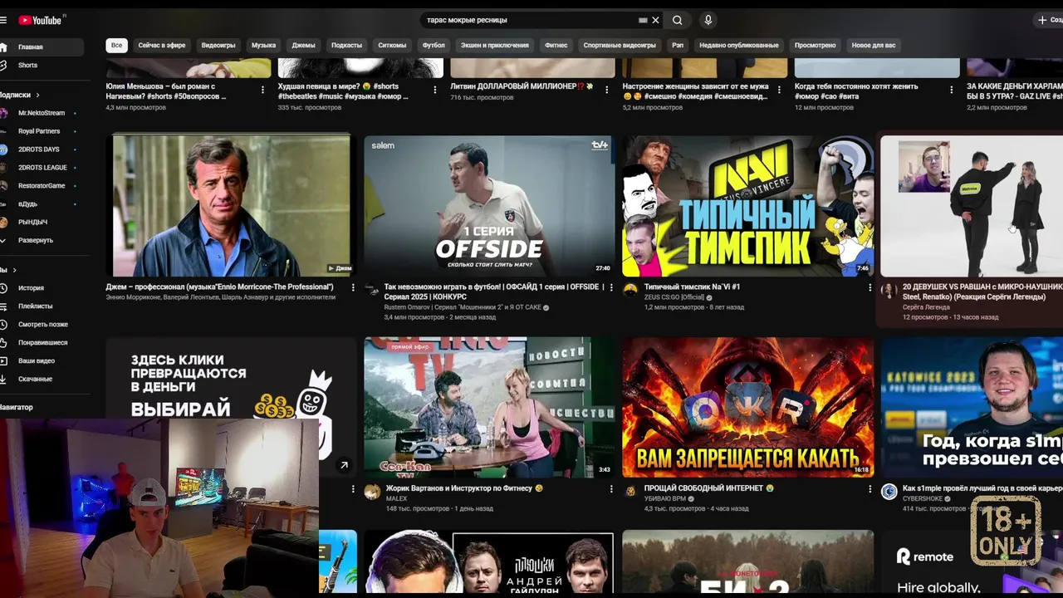The width and height of the screenshot is (1063, 598).
Task: Go to Главная in the sidebar
Action: pyautogui.click(x=42, y=47)
